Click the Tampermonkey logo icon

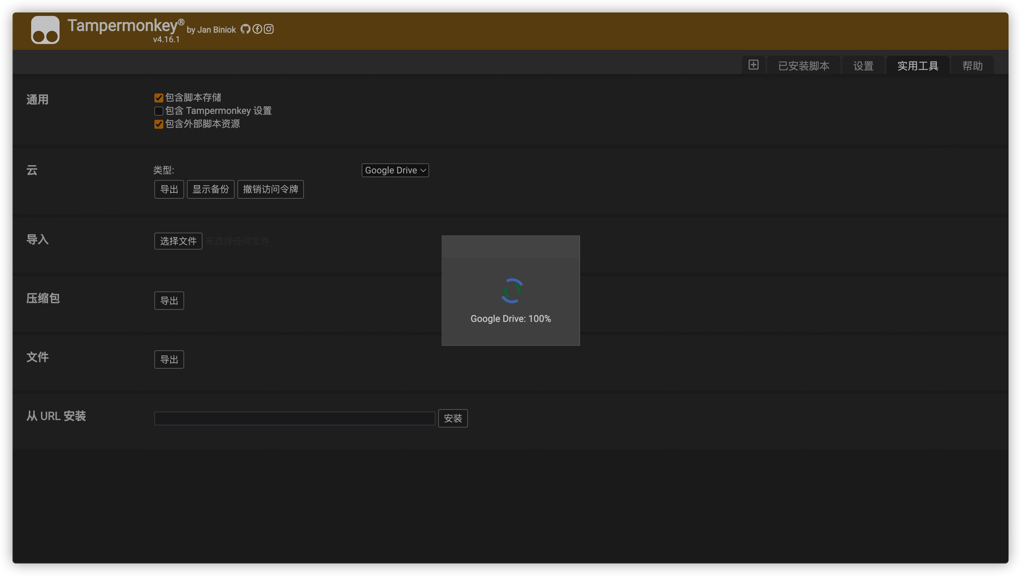pos(45,30)
